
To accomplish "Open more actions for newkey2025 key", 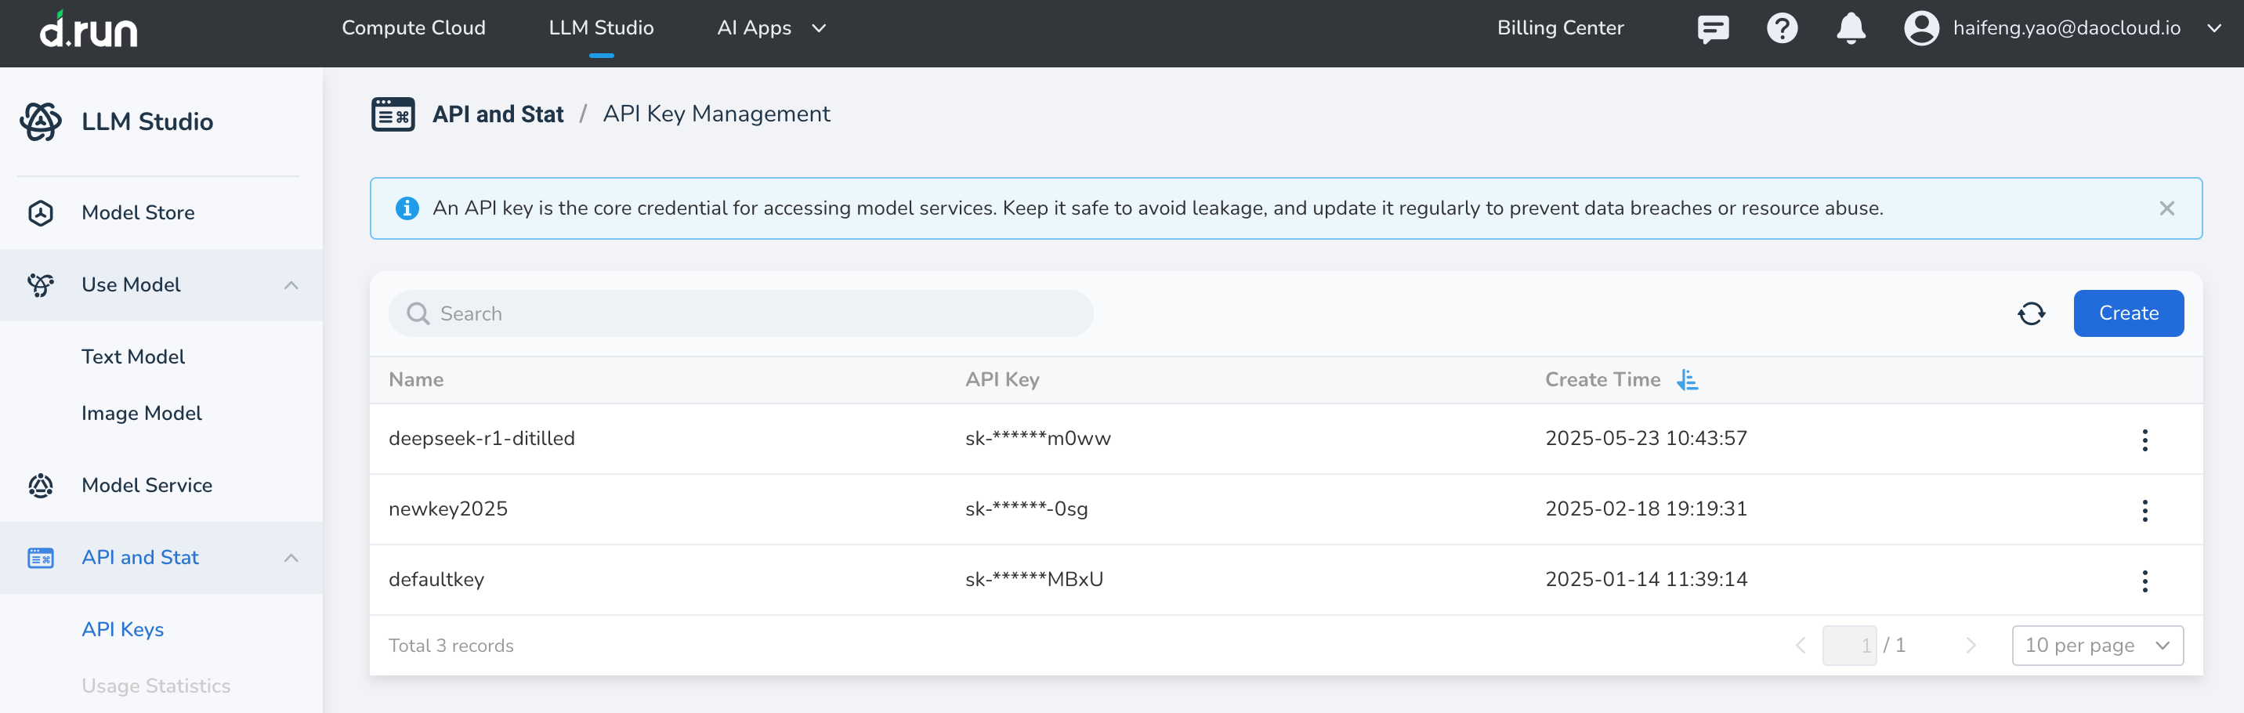I will coord(2144,511).
